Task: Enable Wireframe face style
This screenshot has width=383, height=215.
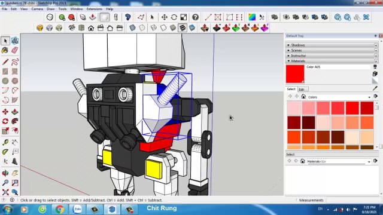Action: (154, 28)
